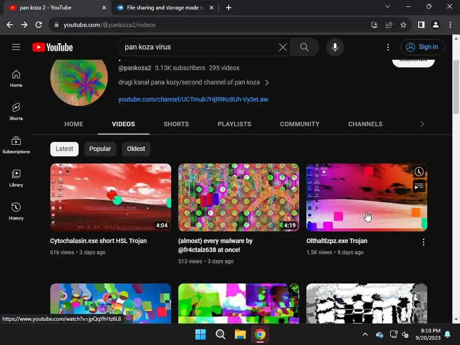The height and width of the screenshot is (345, 460).
Task: Clear the search box with X
Action: [x=283, y=47]
